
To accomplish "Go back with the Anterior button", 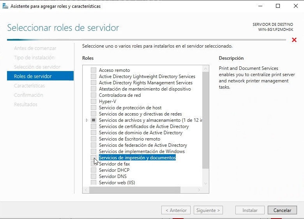I will tap(176, 210).
